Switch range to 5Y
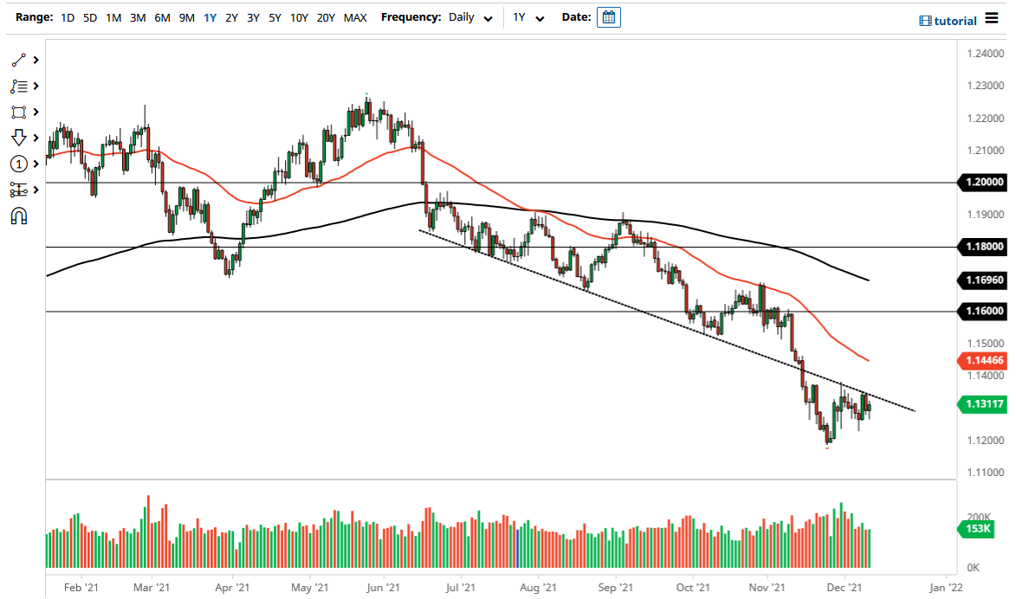1016x599 pixels. (x=275, y=17)
